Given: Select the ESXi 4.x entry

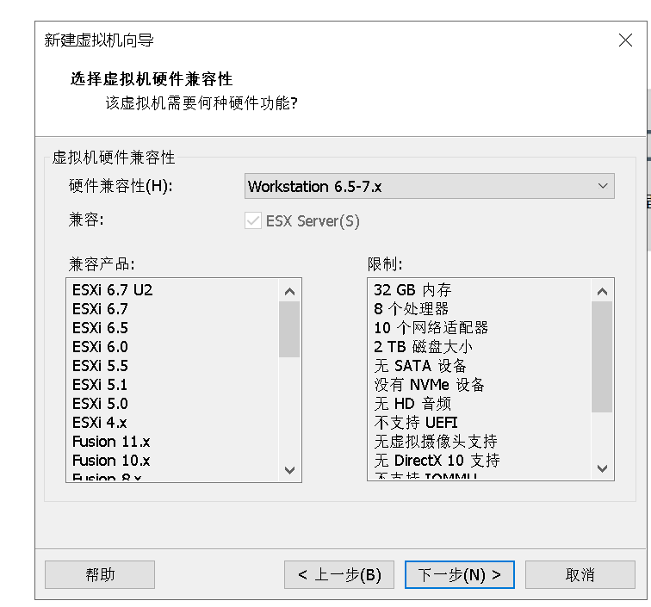Looking at the screenshot, I should point(100,423).
